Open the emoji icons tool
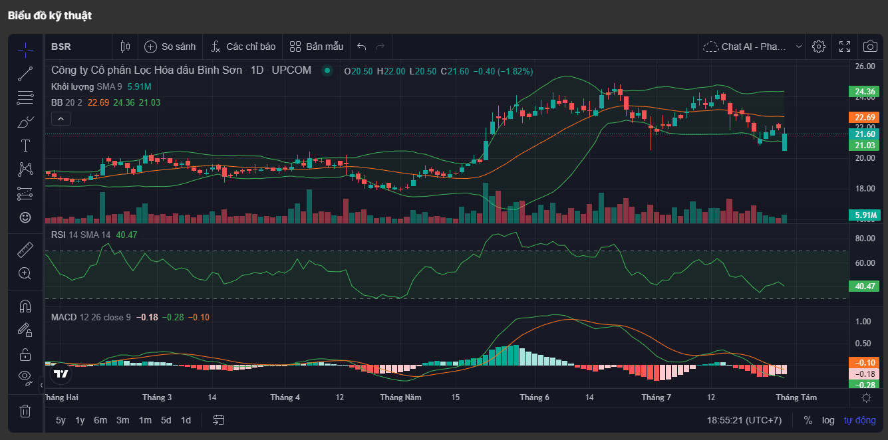Image resolution: width=888 pixels, height=440 pixels. click(25, 217)
